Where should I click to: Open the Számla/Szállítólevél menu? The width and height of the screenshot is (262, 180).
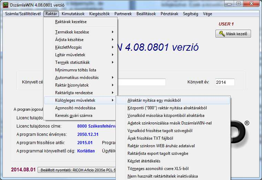click(23, 14)
